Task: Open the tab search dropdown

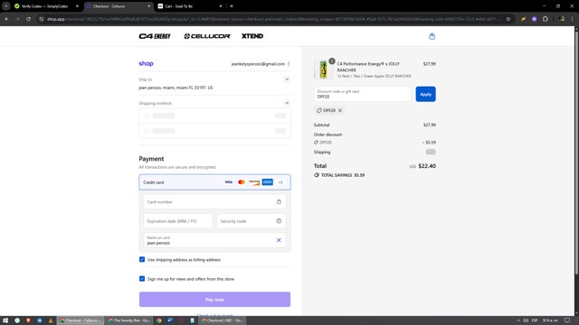Action: (x=6, y=6)
